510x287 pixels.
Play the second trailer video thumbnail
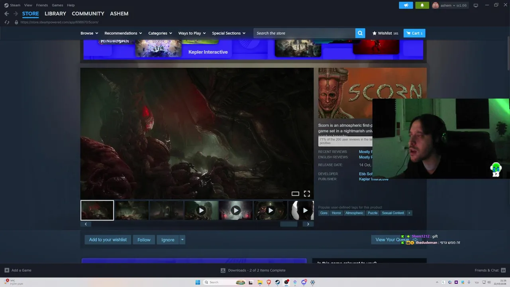pos(236,210)
